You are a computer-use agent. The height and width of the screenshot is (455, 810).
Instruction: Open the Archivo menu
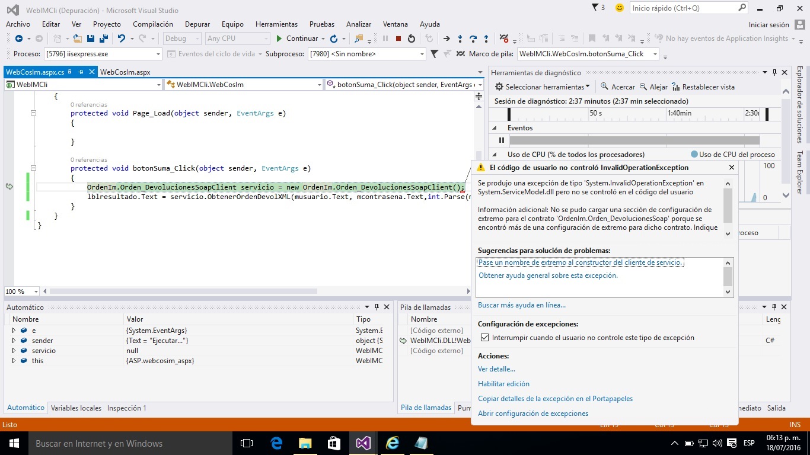[18, 24]
